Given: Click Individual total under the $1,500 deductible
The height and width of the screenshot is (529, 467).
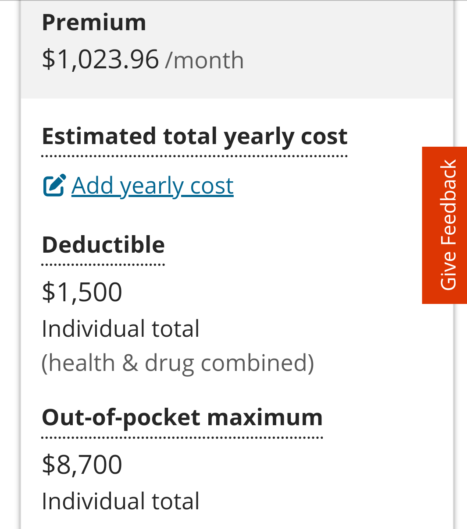Looking at the screenshot, I should (x=121, y=329).
